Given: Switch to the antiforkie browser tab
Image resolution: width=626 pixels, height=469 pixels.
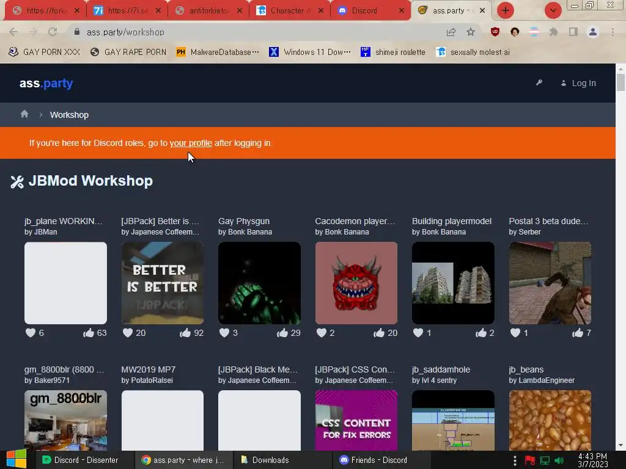Looking at the screenshot, I should click(x=209, y=11).
